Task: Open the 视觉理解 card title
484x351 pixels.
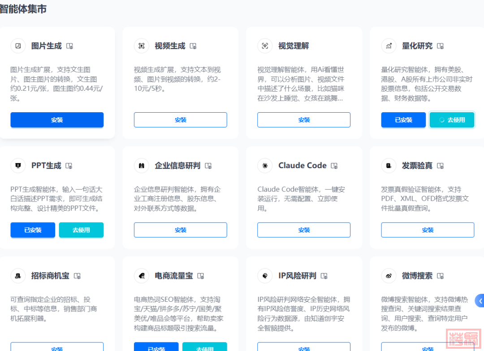Action: pos(293,46)
